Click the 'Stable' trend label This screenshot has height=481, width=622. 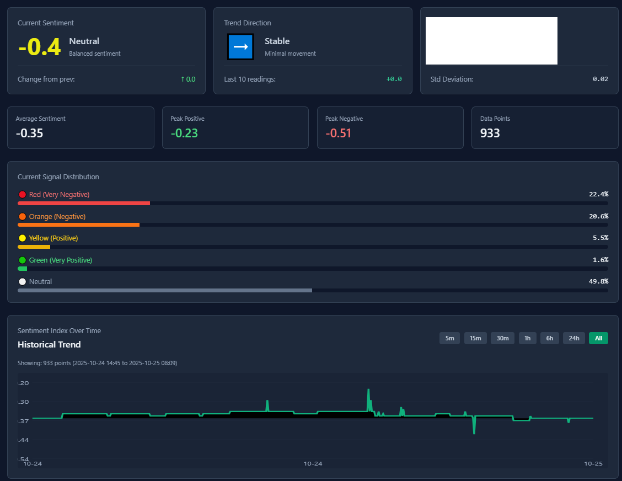pos(277,41)
